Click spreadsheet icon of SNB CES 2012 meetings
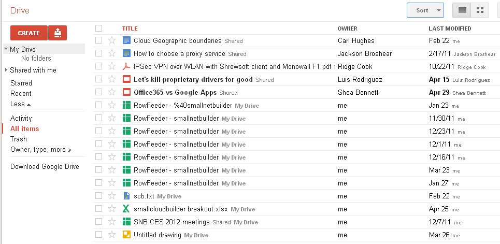This screenshot has width=500, height=244. (x=126, y=222)
